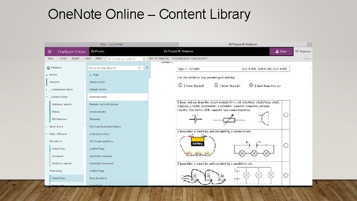357x201 pixels.
Task: Click the pin icon beside the Find box
Action: click(x=147, y=67)
